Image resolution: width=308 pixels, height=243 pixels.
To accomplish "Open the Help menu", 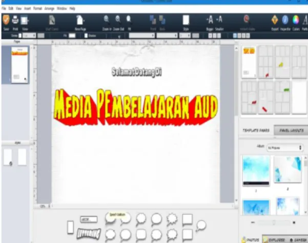I will (x=72, y=8).
